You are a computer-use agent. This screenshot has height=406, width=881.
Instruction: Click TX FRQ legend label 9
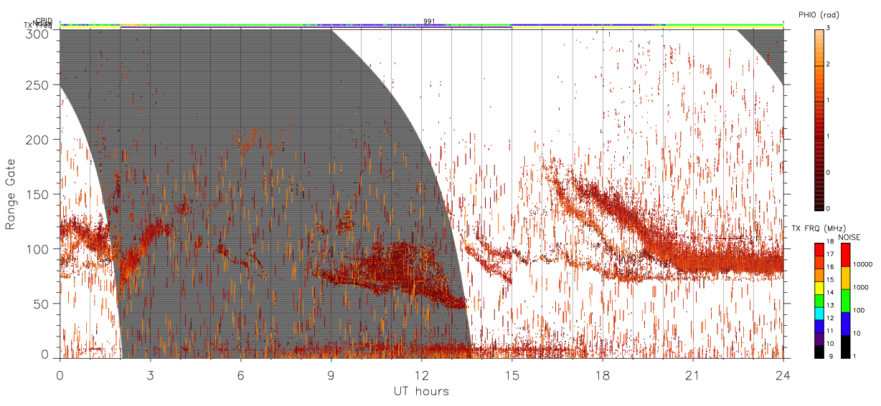click(x=831, y=357)
